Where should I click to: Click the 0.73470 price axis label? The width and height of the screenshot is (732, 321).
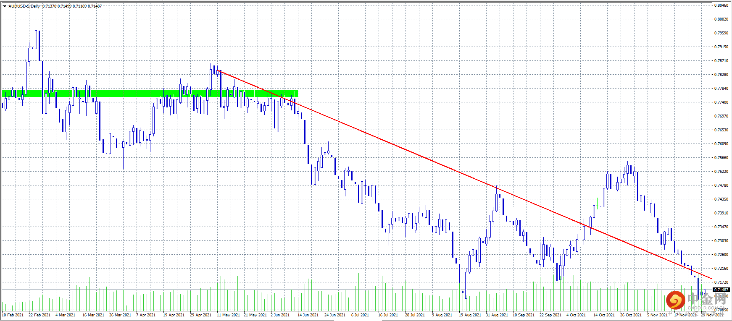tap(721, 227)
